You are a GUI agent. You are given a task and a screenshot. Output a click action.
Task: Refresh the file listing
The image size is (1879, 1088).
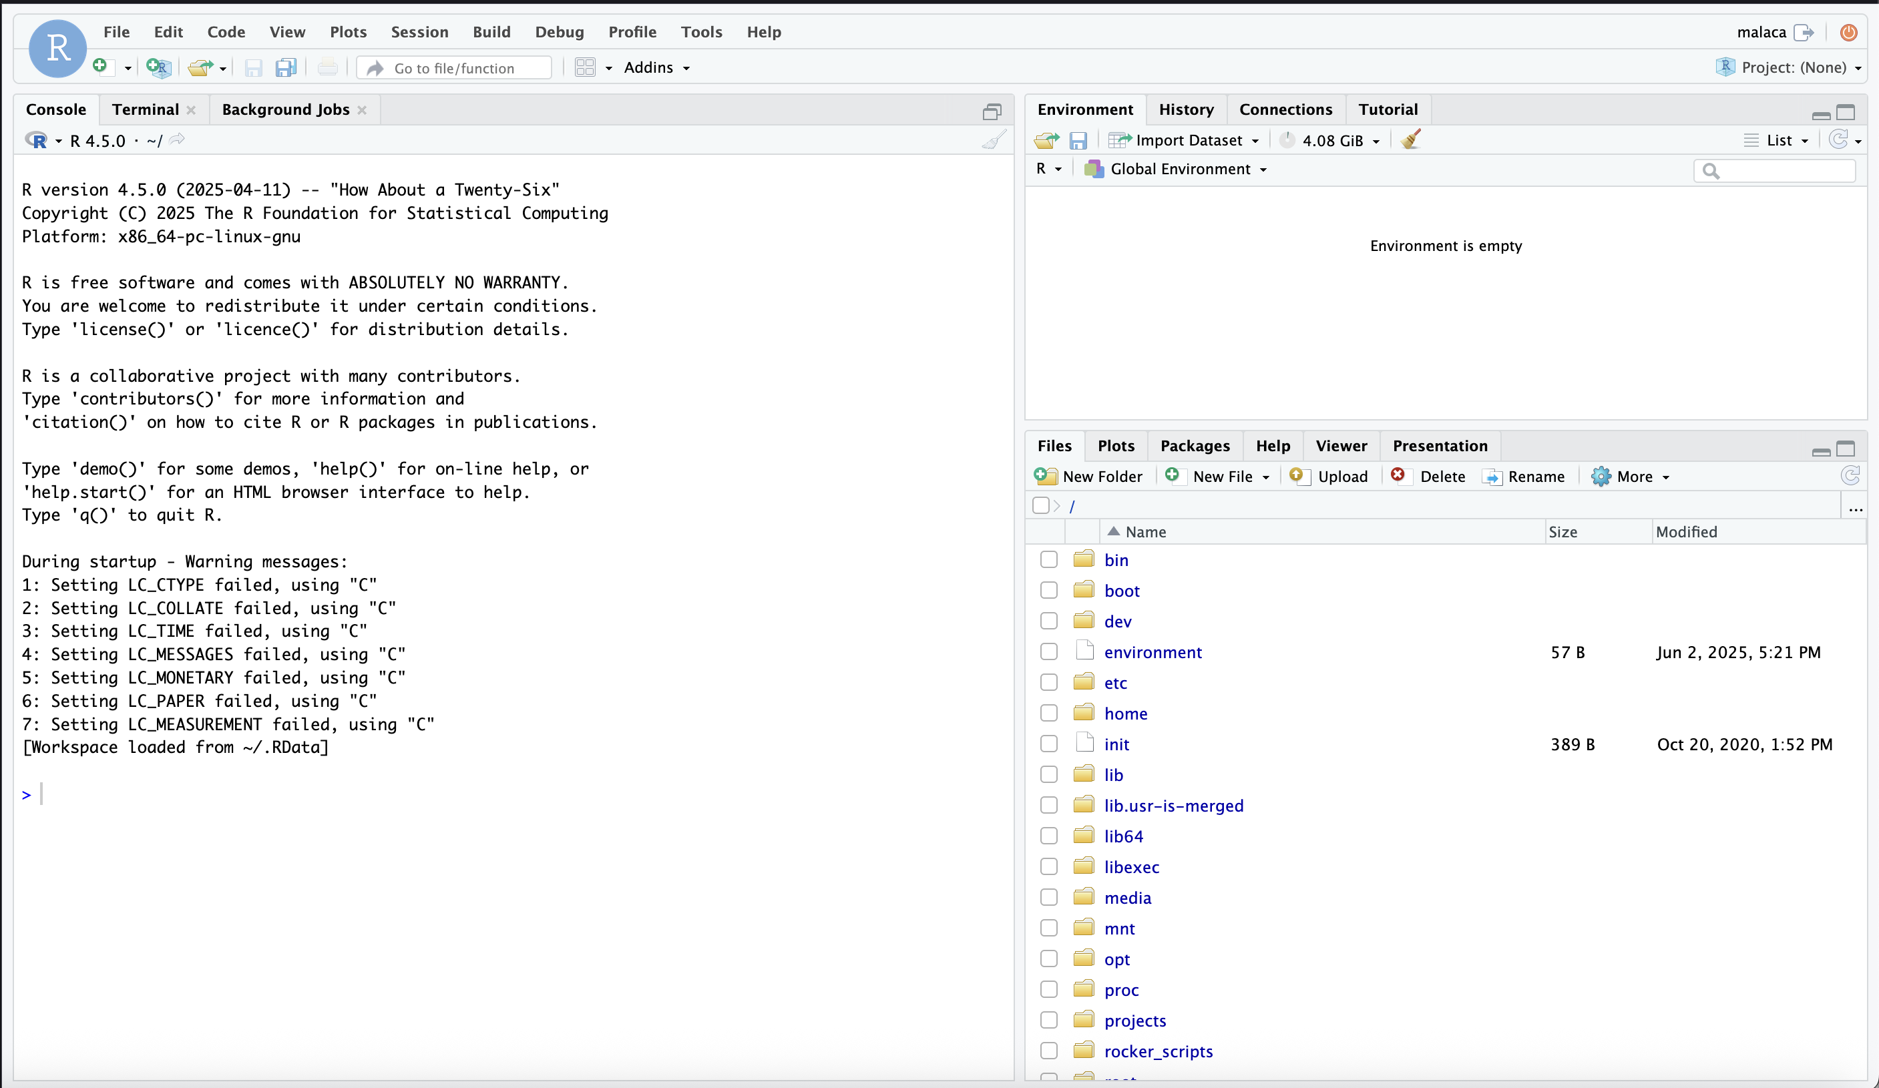coord(1850,476)
